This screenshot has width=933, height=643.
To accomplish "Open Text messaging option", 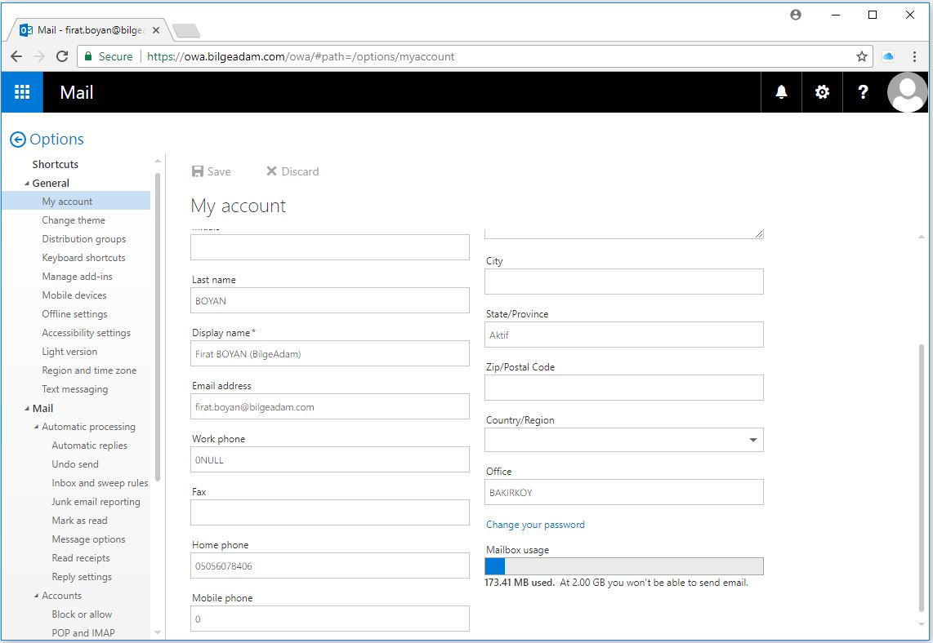I will (x=74, y=389).
